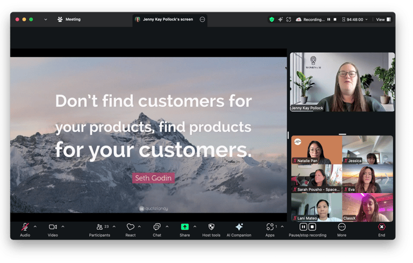Go to next gallery page arrow
The image size is (413, 263).
click(x=387, y=179)
